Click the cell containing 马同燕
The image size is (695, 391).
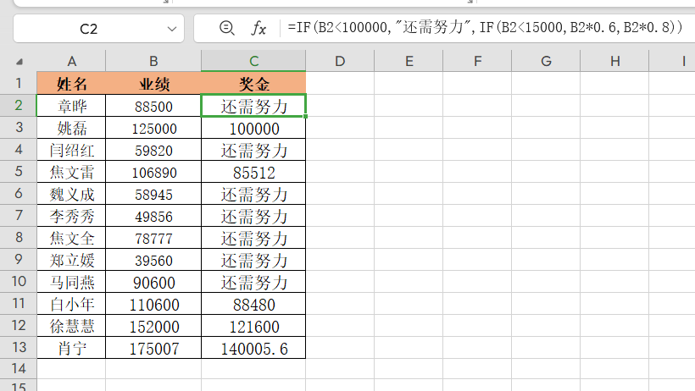tap(71, 282)
